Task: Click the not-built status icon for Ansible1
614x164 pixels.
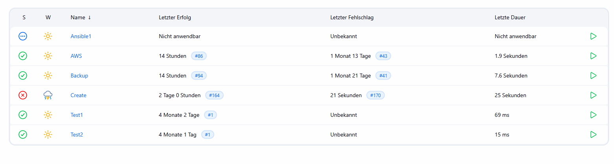Action: pyautogui.click(x=23, y=36)
